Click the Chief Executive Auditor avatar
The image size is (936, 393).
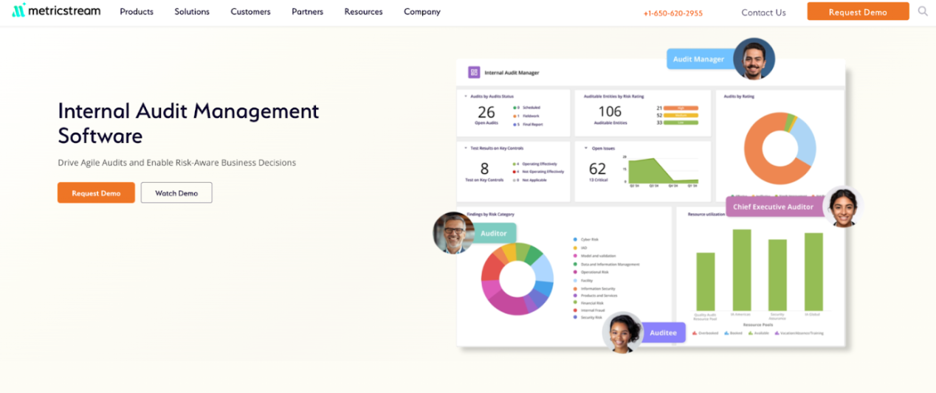pos(842,206)
